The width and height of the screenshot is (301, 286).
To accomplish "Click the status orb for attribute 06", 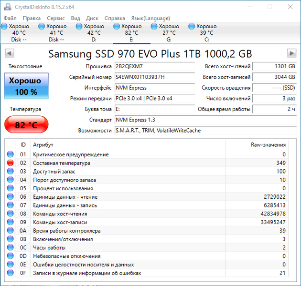I will click(x=11, y=196).
